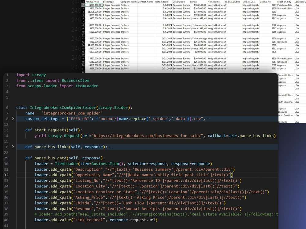The width and height of the screenshot is (306, 229).
Task: Expand the folded parse_bus_links method on line 16
Action: [x=13, y=147]
